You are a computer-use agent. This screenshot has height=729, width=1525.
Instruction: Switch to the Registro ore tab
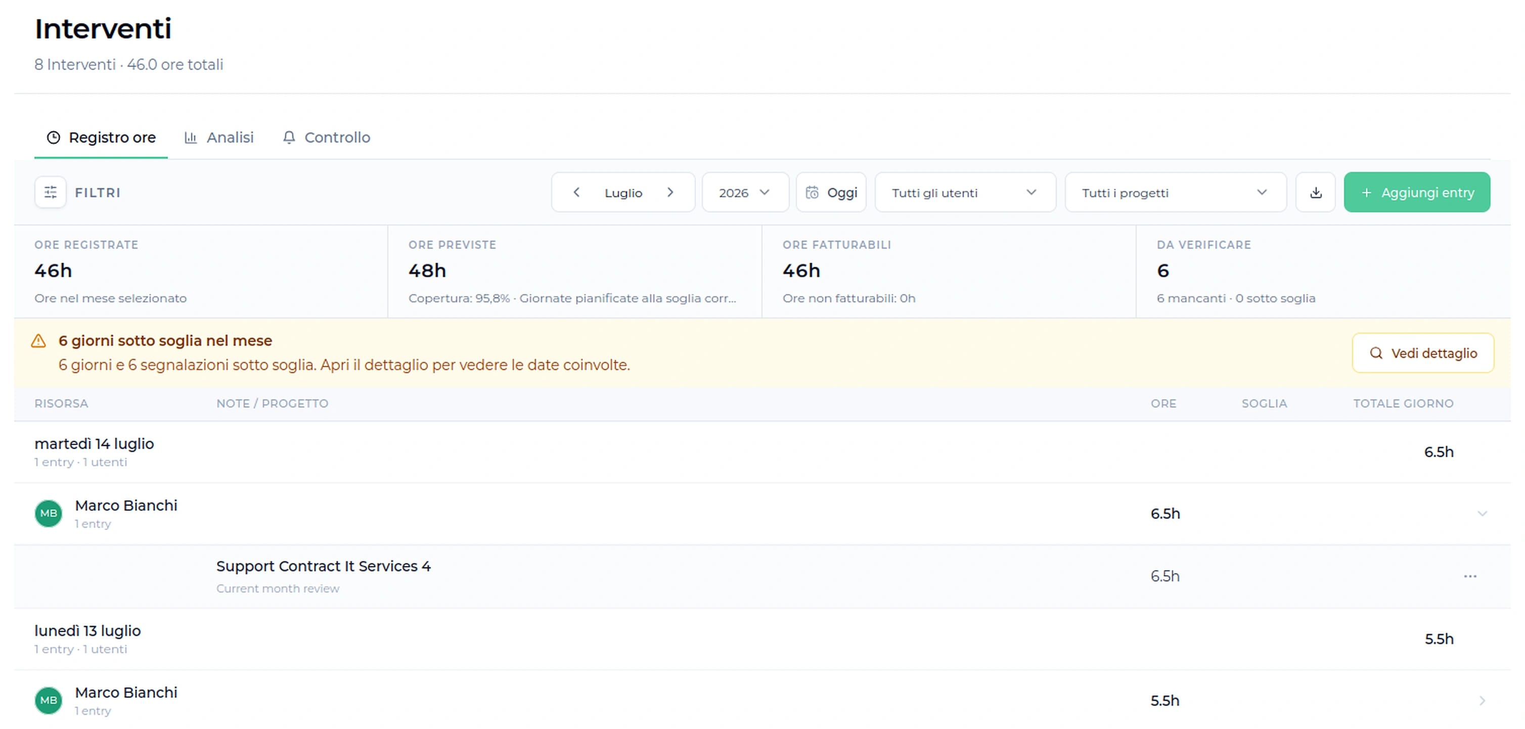tap(101, 138)
